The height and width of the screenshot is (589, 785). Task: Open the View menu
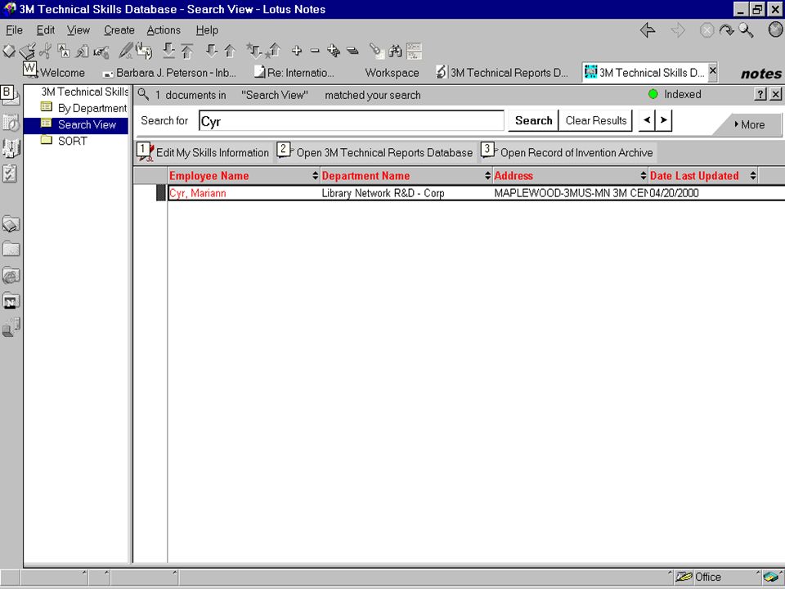point(78,30)
